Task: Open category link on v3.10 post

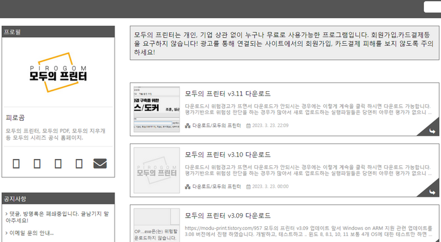Action: (x=217, y=187)
